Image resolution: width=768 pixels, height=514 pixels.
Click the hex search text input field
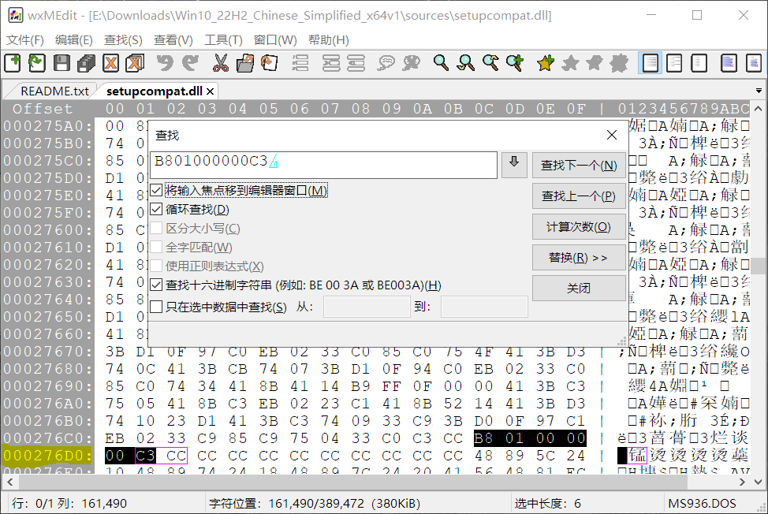tap(323, 165)
